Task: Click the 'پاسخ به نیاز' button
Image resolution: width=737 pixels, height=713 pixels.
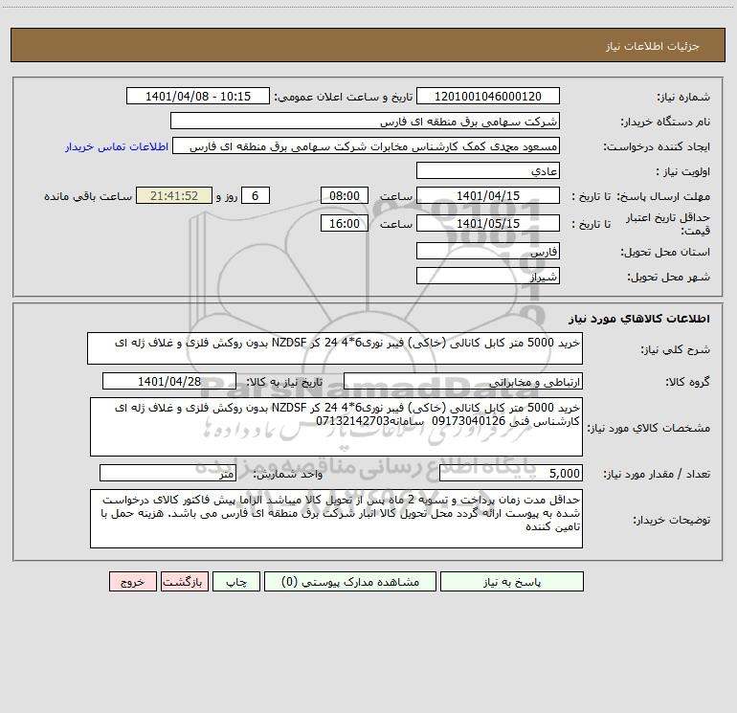Action: pos(511,582)
